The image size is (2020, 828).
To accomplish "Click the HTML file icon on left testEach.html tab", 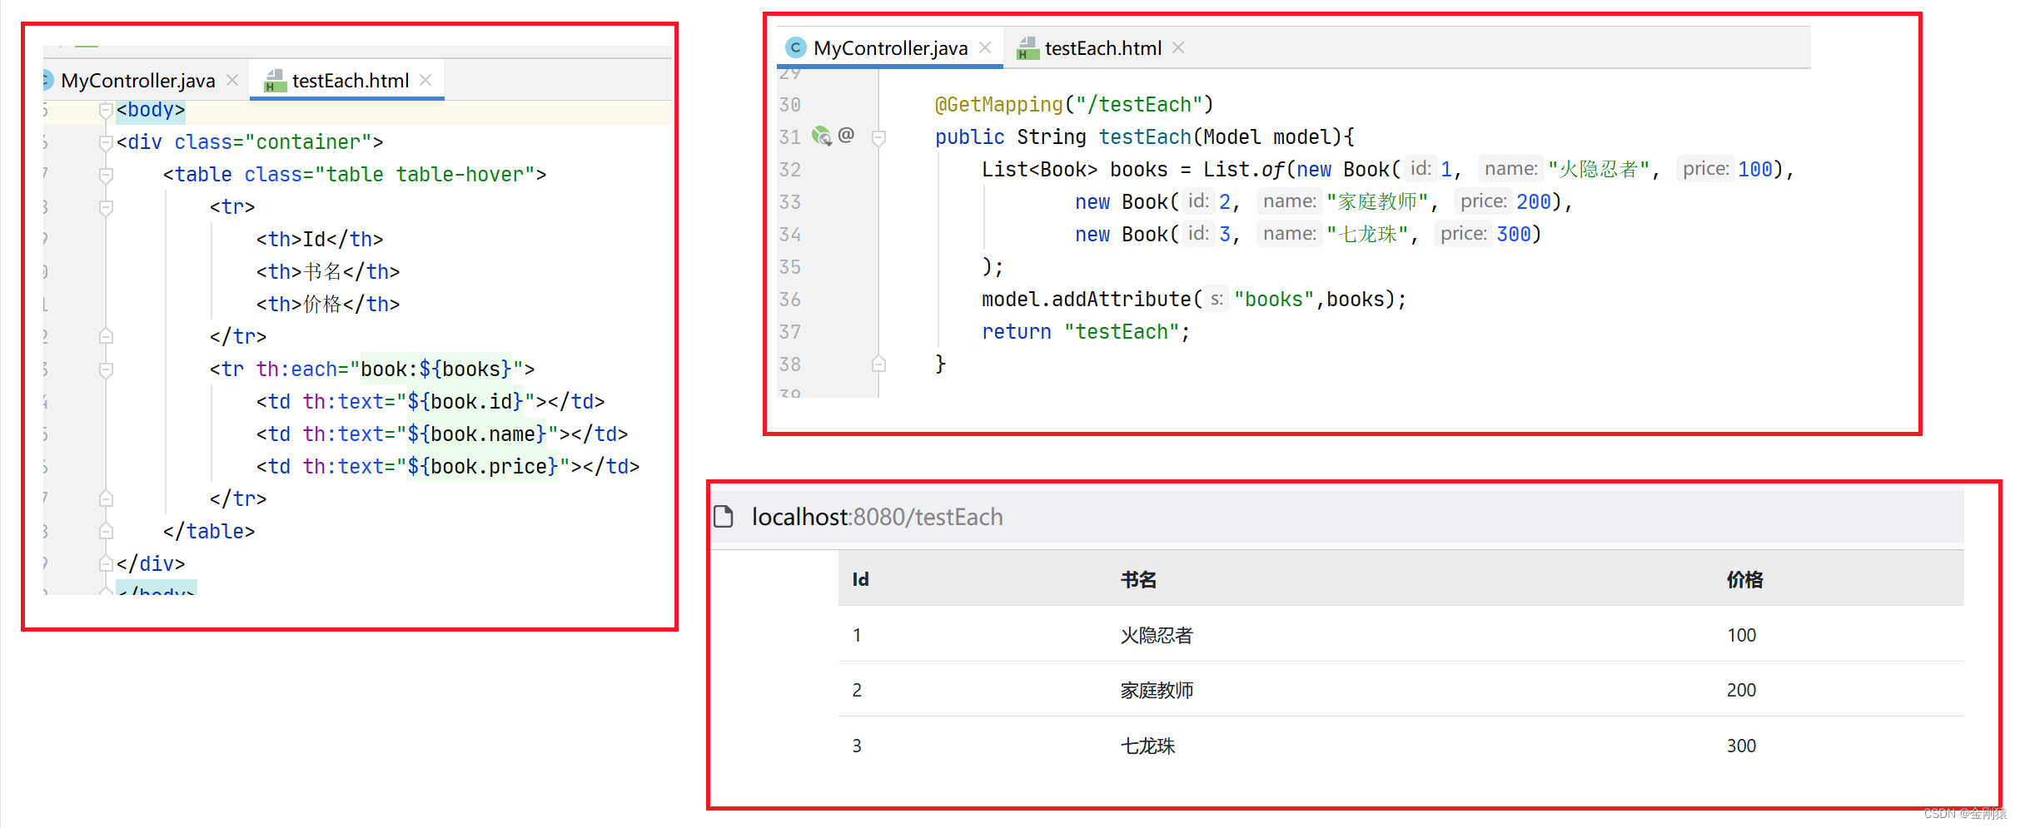I will (274, 81).
